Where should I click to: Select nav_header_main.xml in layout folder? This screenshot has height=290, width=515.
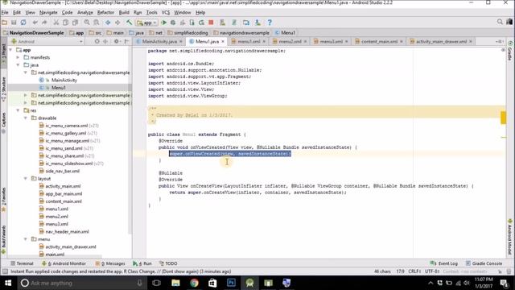(67, 231)
